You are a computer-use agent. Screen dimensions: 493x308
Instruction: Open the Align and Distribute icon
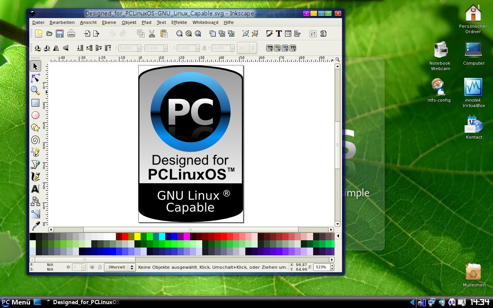297,33
